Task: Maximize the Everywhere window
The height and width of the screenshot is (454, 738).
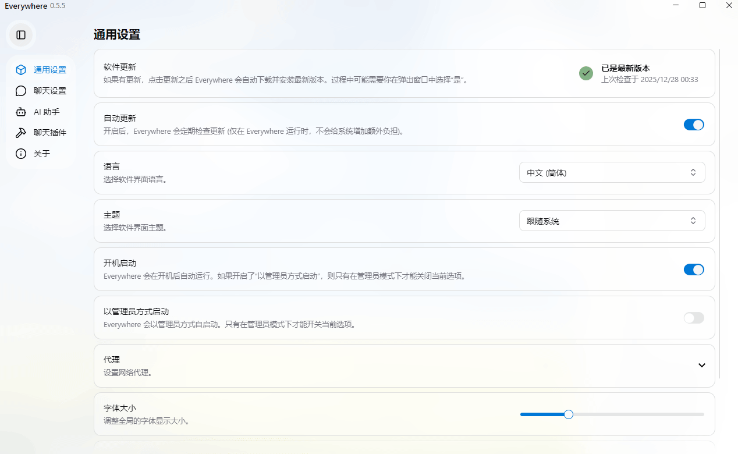Action: click(x=702, y=5)
